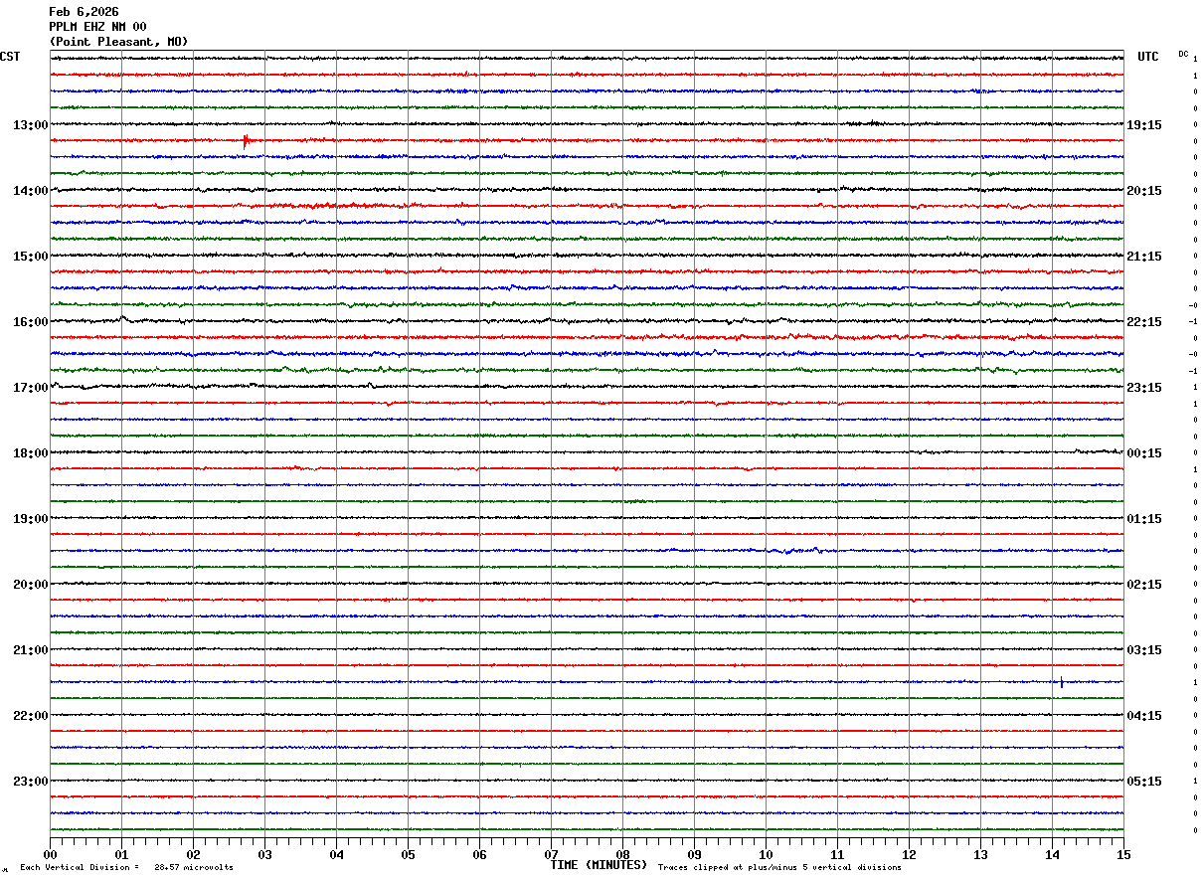This screenshot has width=1203, height=881.
Task: Click the 03:15 UTC time label
Action: (x=1144, y=650)
